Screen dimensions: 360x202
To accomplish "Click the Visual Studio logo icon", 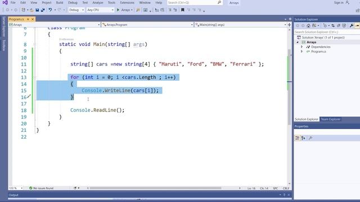I will click(5, 2).
